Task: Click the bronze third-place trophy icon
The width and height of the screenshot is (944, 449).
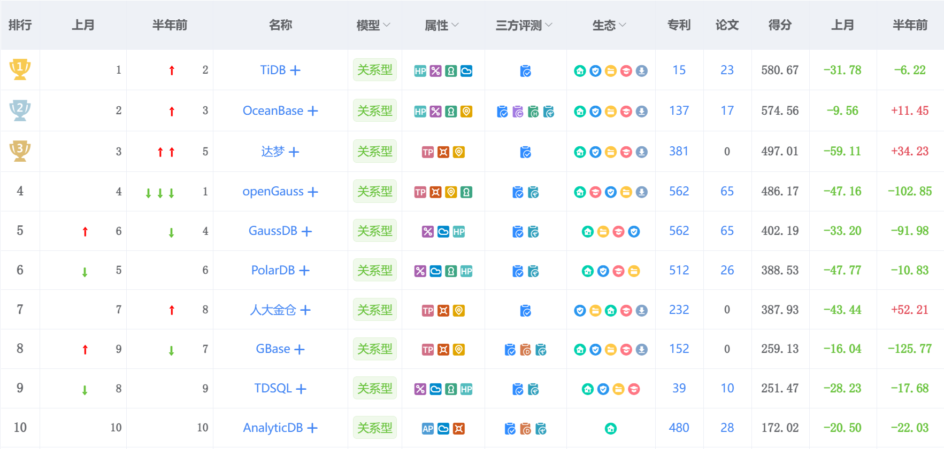Action: tap(20, 151)
